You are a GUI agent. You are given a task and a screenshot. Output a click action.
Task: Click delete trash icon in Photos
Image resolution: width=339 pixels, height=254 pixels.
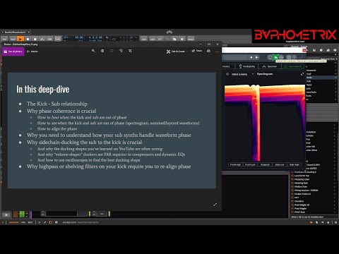pyautogui.click(x=102, y=51)
